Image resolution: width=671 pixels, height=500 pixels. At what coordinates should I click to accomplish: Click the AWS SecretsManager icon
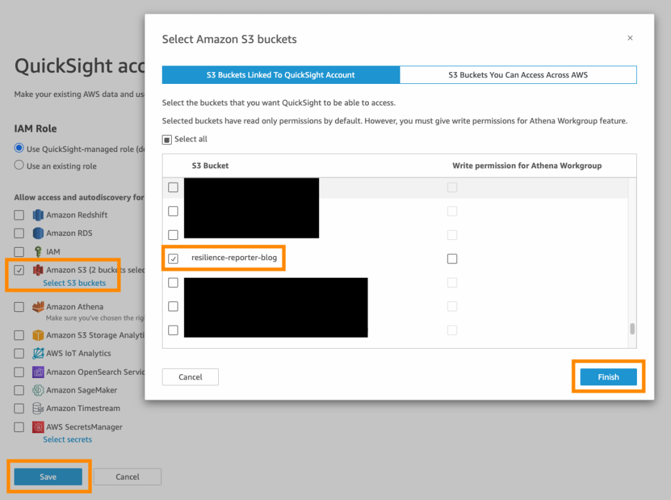37,427
